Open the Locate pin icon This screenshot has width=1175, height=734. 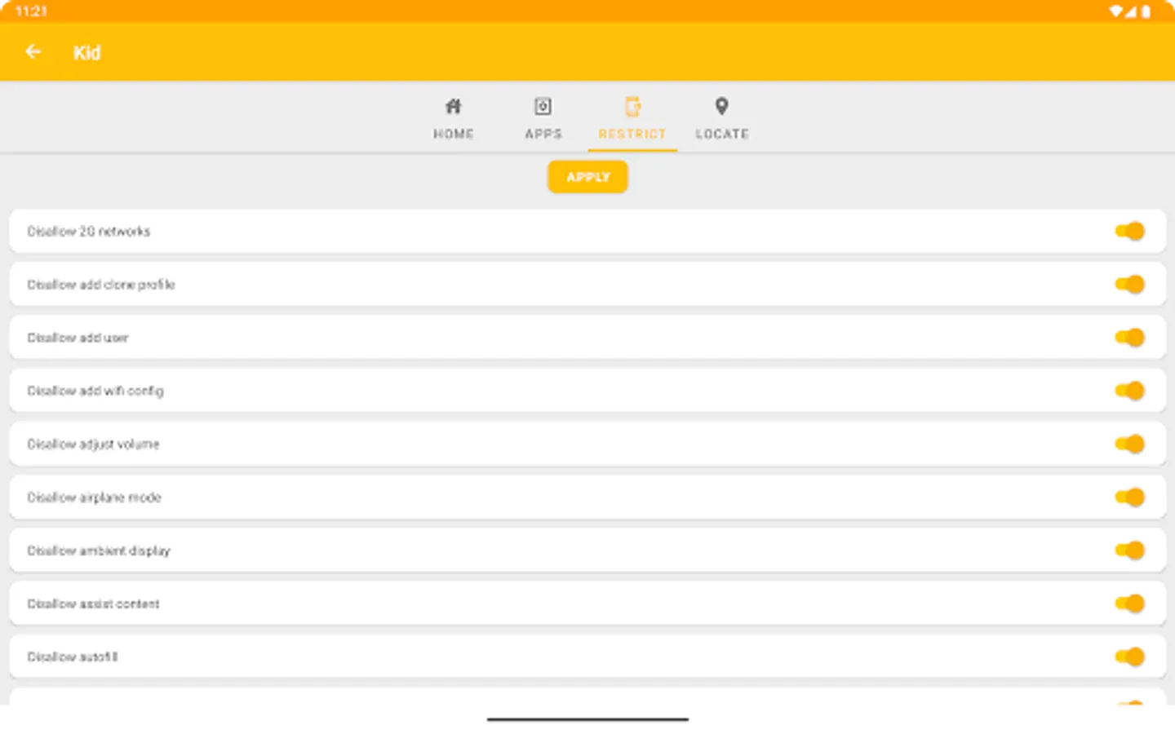click(721, 105)
